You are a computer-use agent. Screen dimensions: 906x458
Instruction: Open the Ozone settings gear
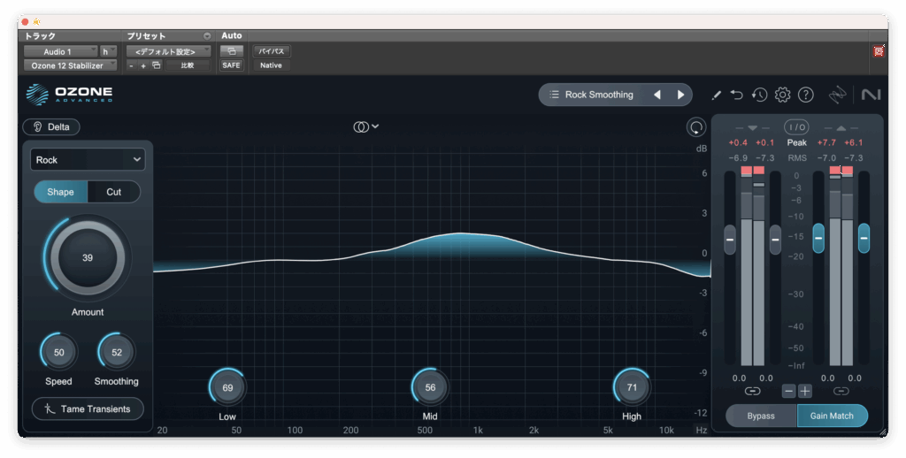click(x=782, y=95)
